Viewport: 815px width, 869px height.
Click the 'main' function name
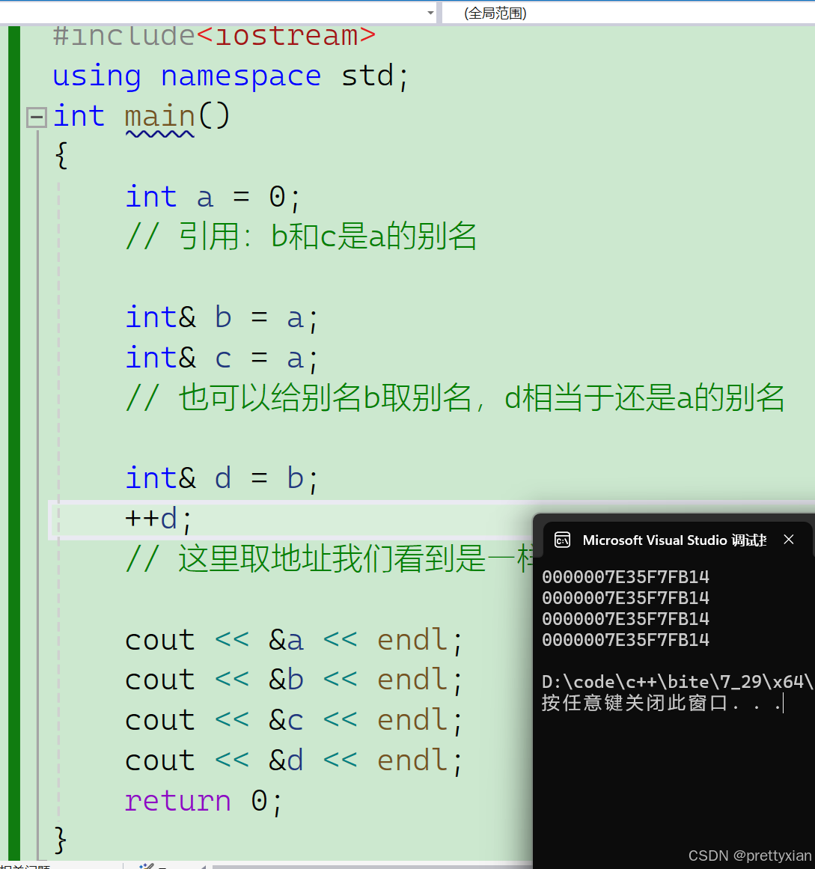click(x=159, y=118)
